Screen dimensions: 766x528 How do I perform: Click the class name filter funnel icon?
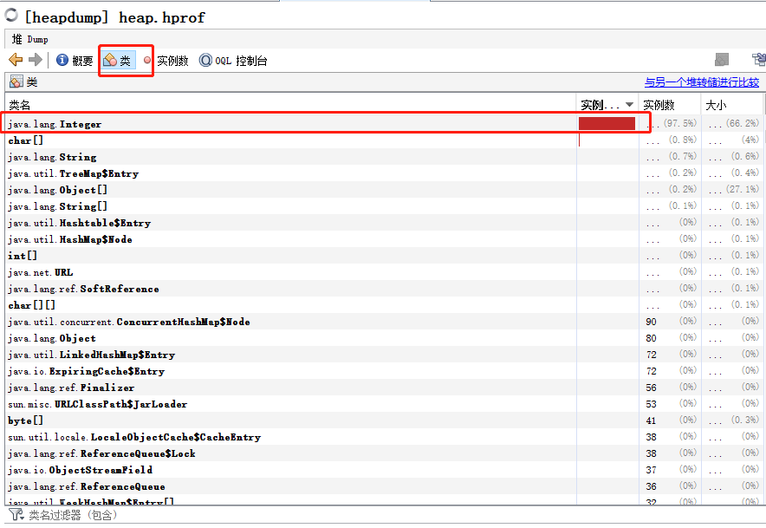point(16,514)
